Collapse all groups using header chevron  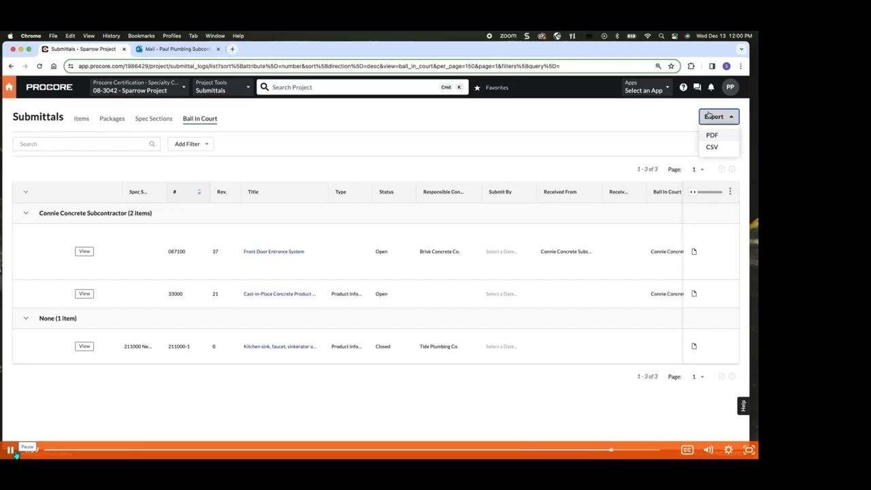click(x=26, y=192)
